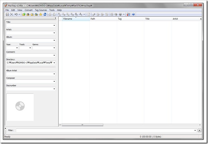208x144 pixels.
Task: Click the blue Refresh arrows icon
Action: coord(45,14)
